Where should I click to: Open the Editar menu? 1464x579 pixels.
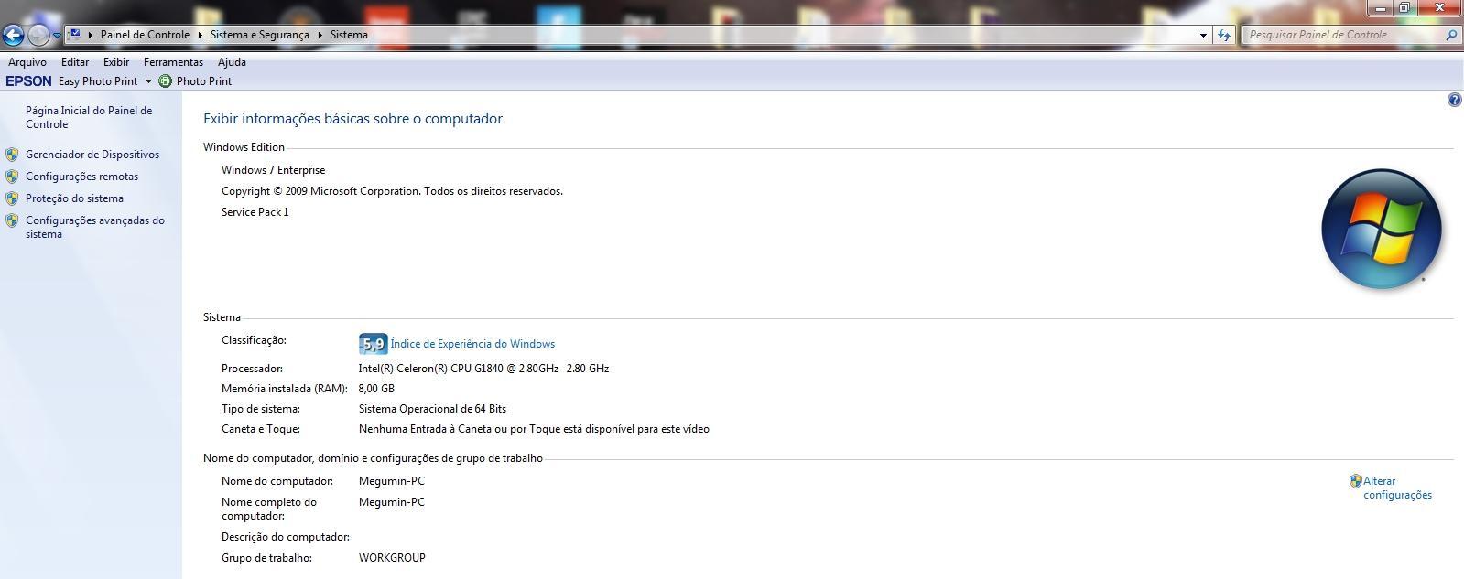75,62
